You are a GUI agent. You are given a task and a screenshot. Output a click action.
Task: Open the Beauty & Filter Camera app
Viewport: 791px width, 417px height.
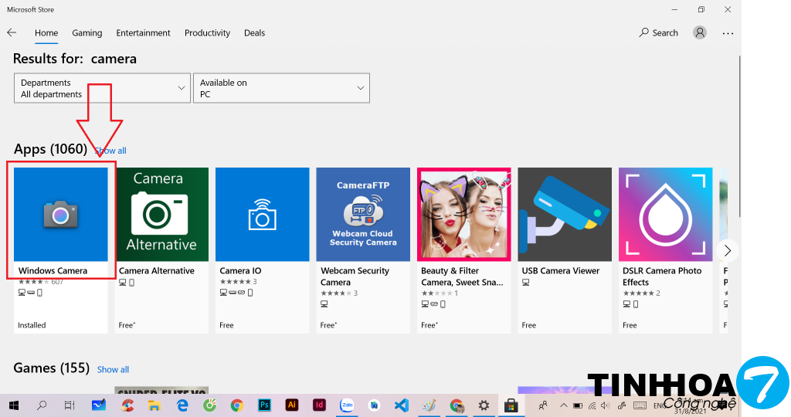[x=463, y=215]
